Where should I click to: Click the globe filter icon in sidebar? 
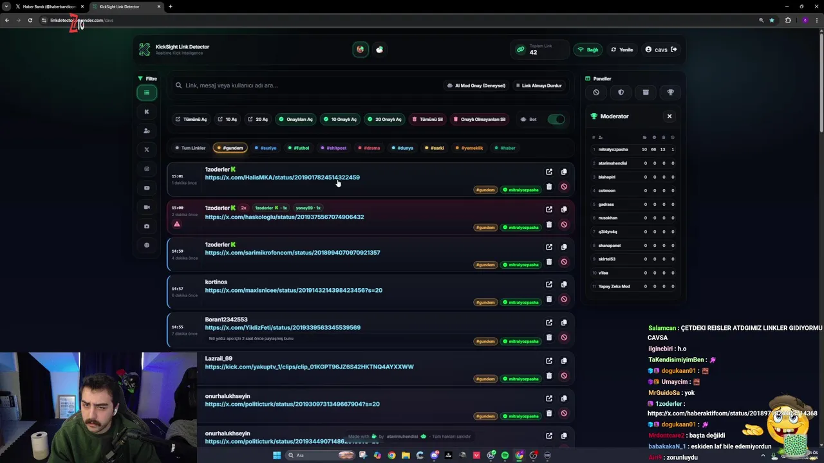(147, 245)
